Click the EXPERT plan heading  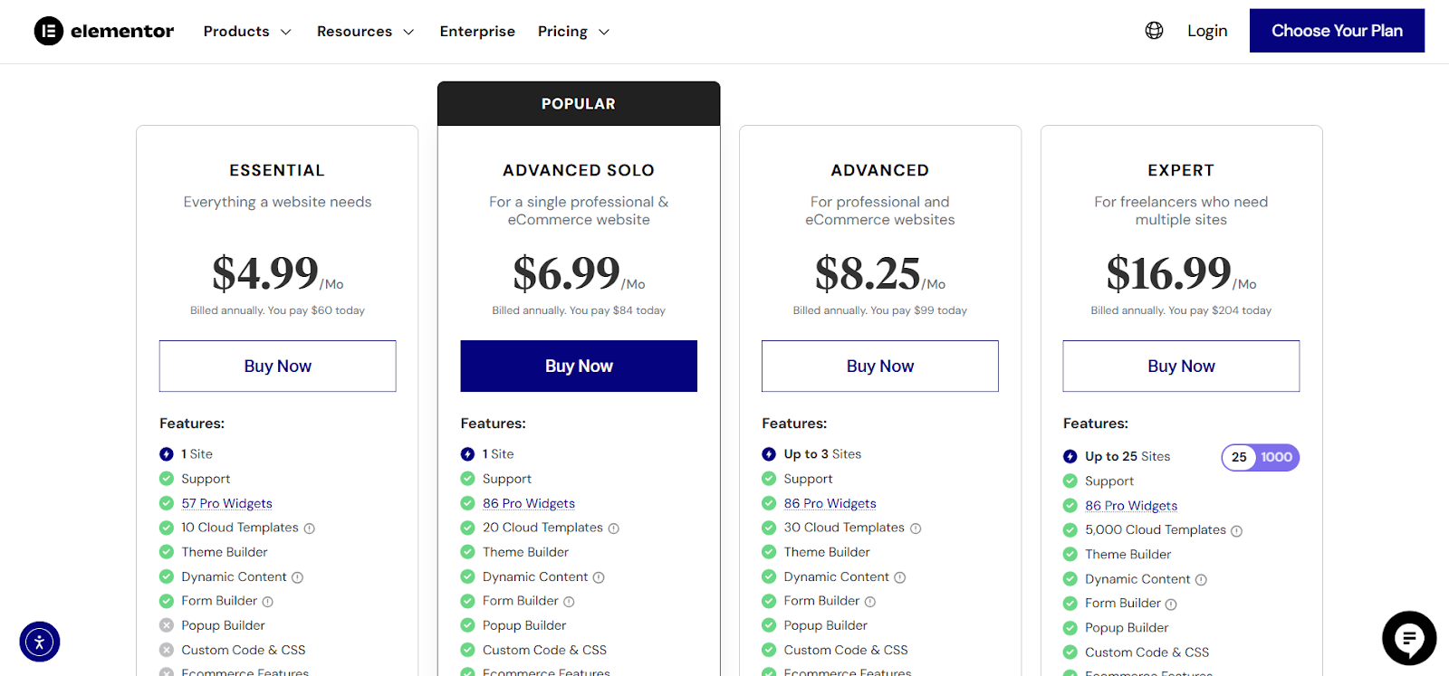coord(1181,170)
